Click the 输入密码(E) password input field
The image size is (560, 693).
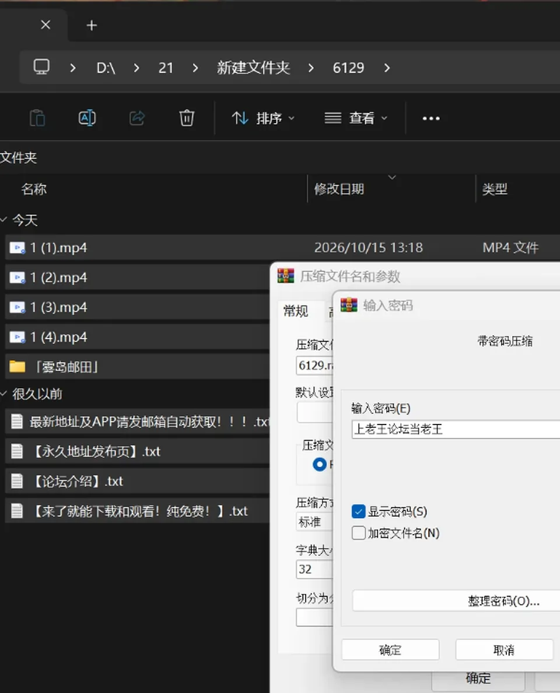click(456, 429)
